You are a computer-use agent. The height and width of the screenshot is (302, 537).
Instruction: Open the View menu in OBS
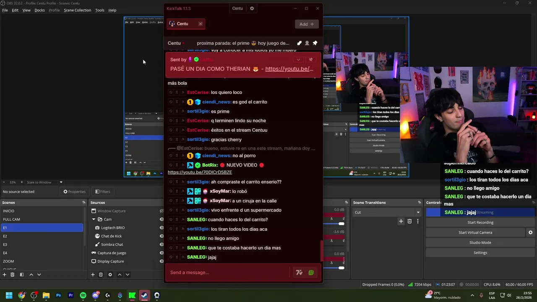(26, 10)
